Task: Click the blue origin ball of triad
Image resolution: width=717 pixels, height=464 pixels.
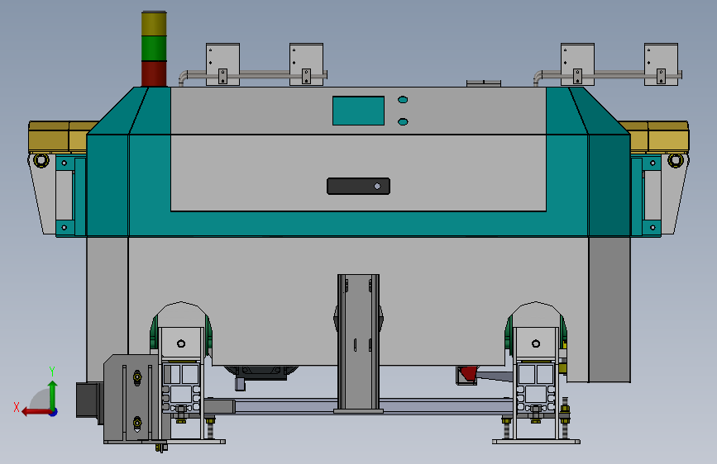Action: click(x=54, y=412)
